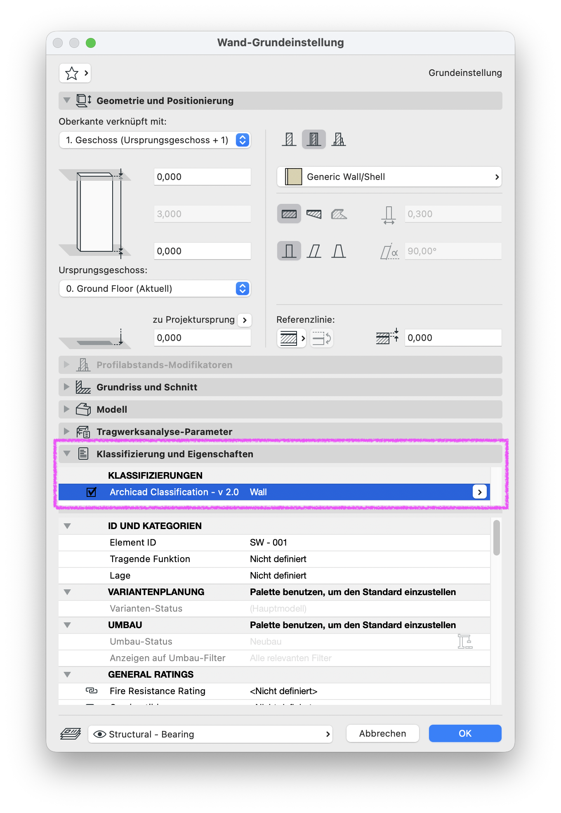Select the basic wall structure icon
The width and height of the screenshot is (561, 813).
[289, 139]
